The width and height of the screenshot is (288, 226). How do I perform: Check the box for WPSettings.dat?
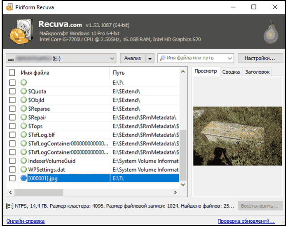(x=12, y=169)
